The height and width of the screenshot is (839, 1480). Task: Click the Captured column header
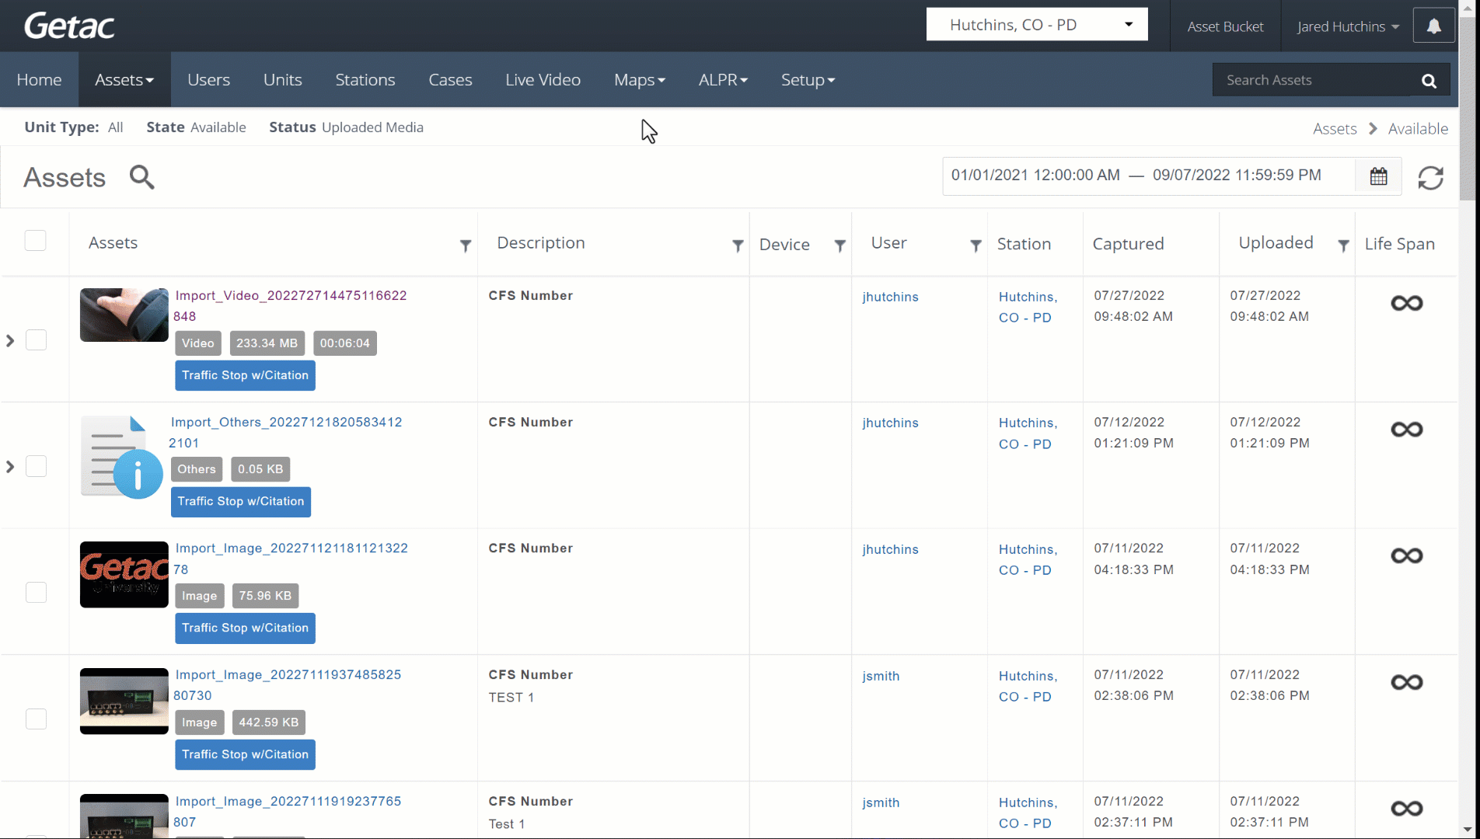point(1128,244)
